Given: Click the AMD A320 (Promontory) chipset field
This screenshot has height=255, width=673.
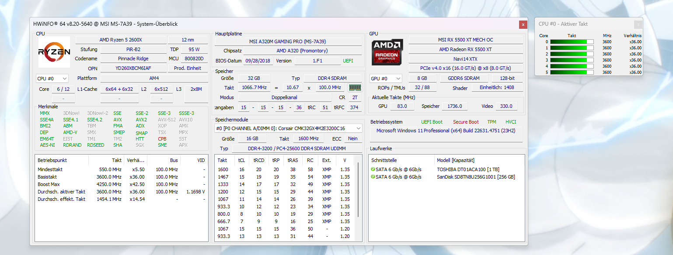Looking at the screenshot, I should (x=303, y=51).
